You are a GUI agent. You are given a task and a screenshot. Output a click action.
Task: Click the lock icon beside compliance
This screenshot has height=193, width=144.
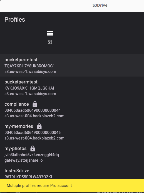point(35,104)
